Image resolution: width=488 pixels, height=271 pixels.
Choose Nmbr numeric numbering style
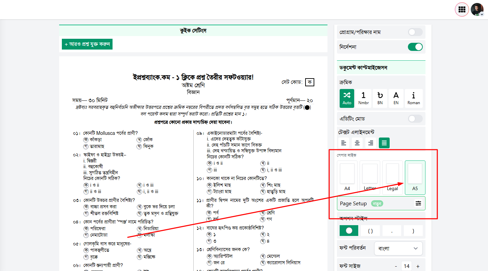click(x=364, y=98)
